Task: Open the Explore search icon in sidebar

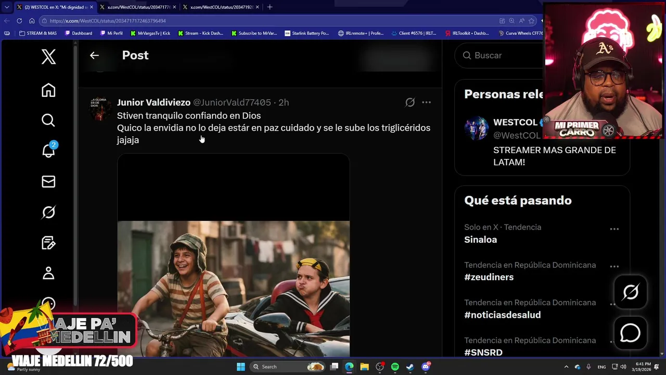Action: 48,120
